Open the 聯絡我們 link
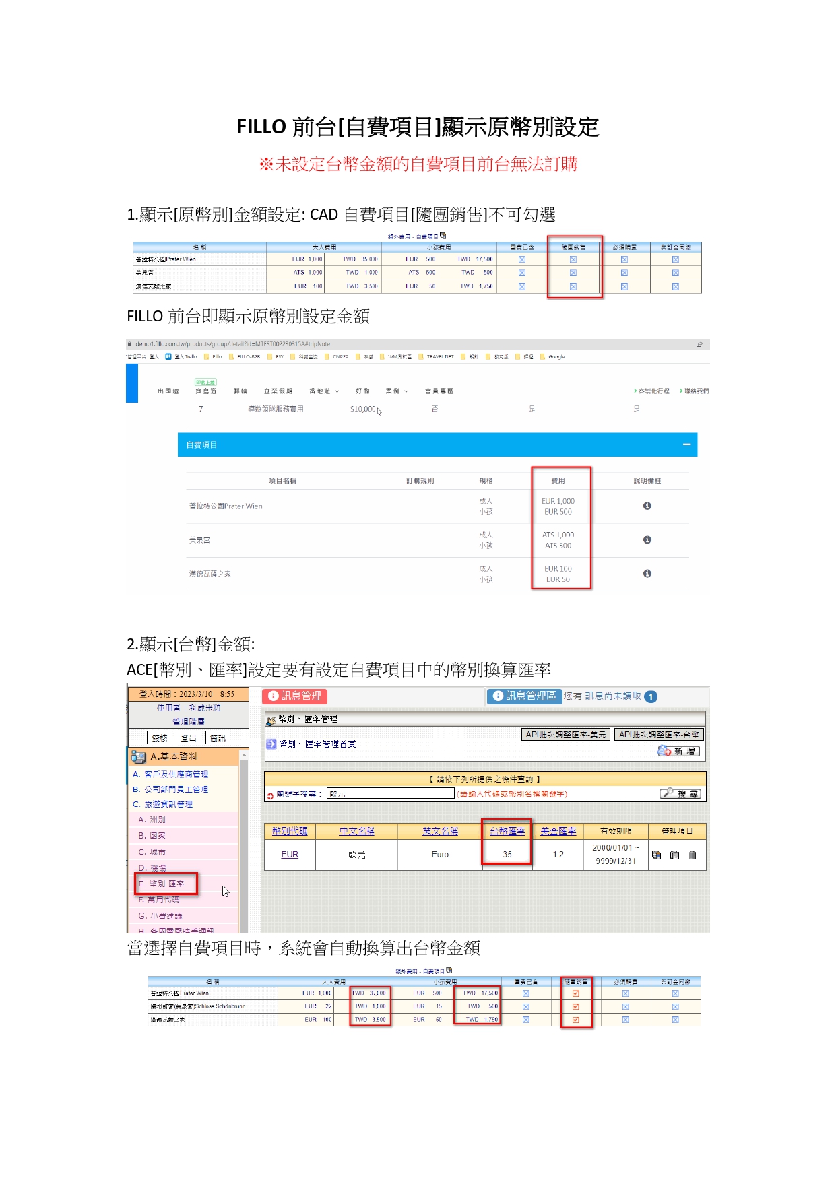 click(x=695, y=391)
